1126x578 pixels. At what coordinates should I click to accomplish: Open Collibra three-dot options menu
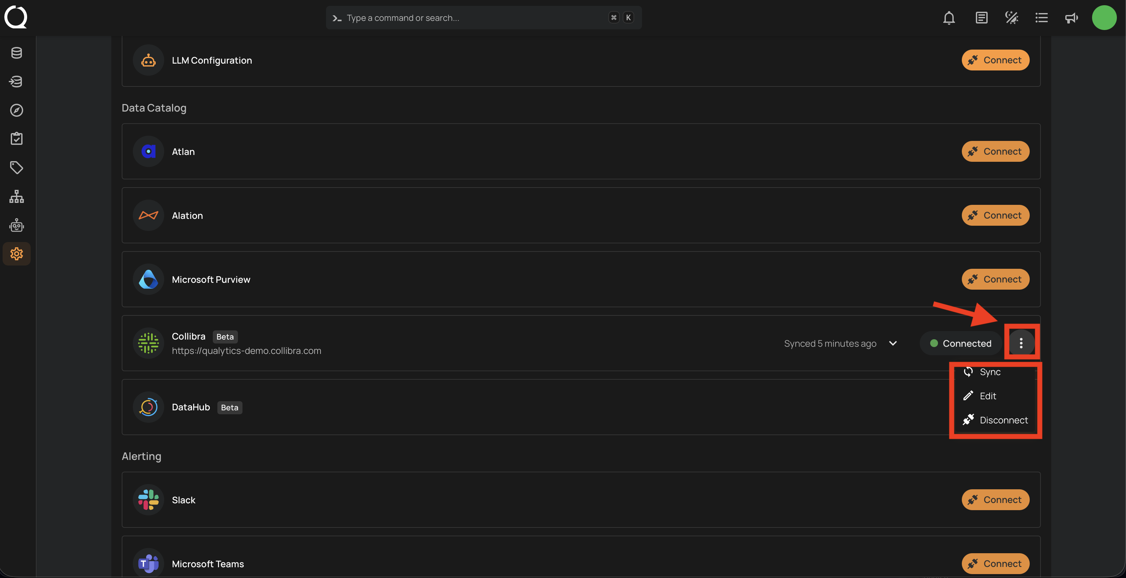tap(1021, 343)
